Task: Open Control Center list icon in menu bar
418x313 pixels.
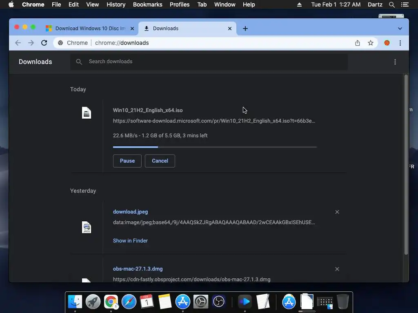Action: click(405, 4)
